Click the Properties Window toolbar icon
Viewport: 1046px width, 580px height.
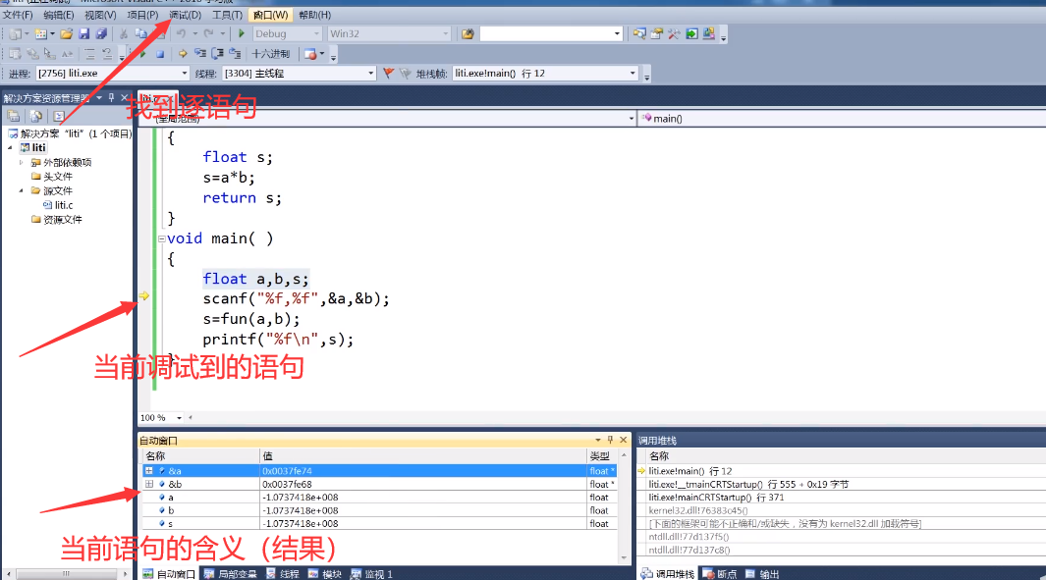(x=656, y=33)
